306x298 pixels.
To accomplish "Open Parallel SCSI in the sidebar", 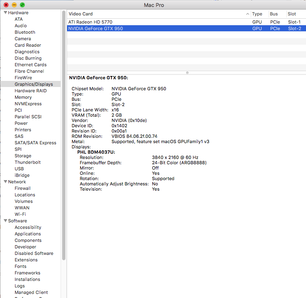I will point(28,117).
